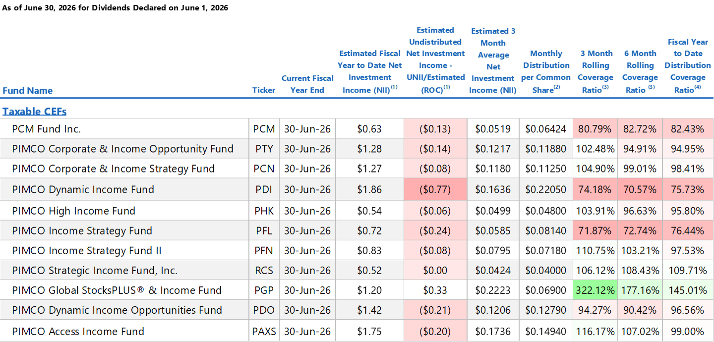
Task: Click the $0.06424 monthly distribution cell
Action: 546,129
